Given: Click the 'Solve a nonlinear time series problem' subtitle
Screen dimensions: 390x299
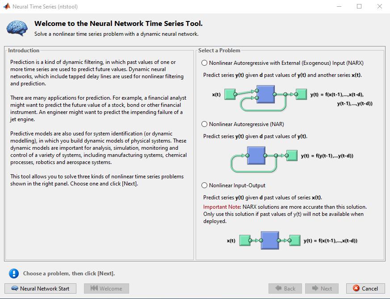Looking at the screenshot, I should pos(117,34).
